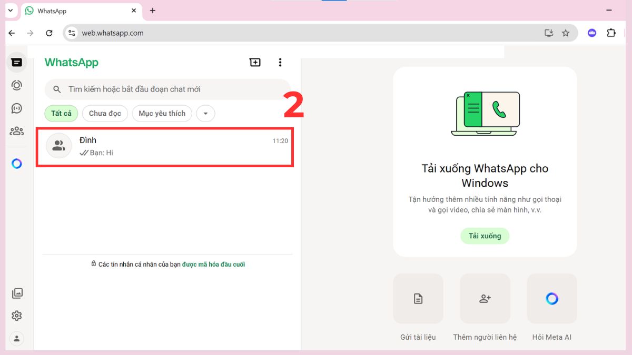This screenshot has height=355, width=632.
Task: Start a new chat with the new-chat icon
Action: pyautogui.click(x=255, y=62)
